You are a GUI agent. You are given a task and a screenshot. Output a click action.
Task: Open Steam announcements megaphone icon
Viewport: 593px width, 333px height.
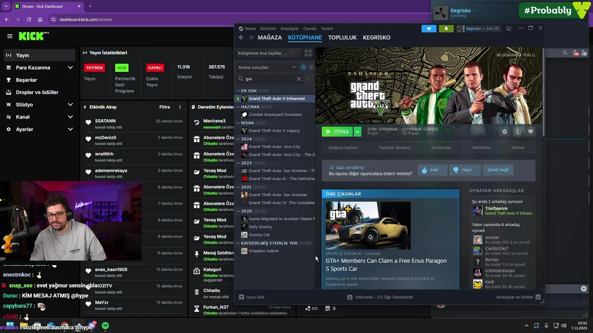(x=429, y=29)
